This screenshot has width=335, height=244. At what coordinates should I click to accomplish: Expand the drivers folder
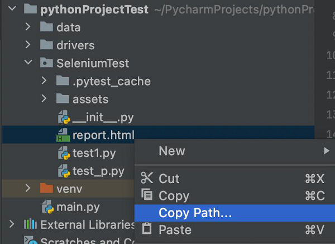[28, 45]
